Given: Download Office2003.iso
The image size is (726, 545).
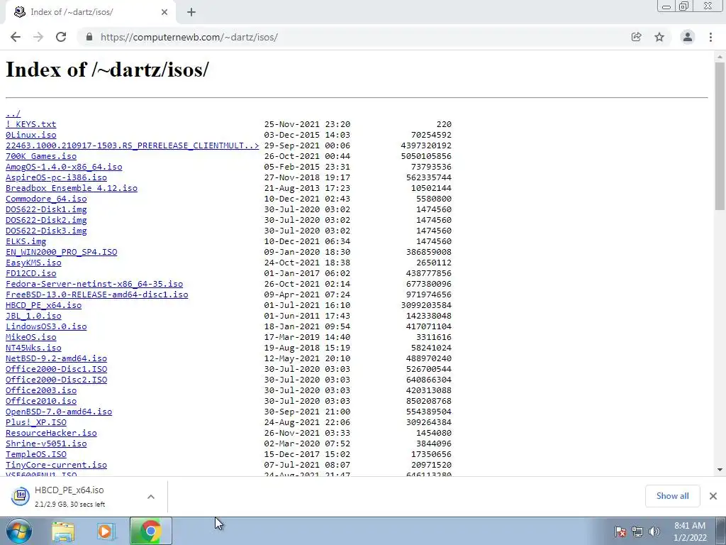Looking at the screenshot, I should (x=41, y=391).
